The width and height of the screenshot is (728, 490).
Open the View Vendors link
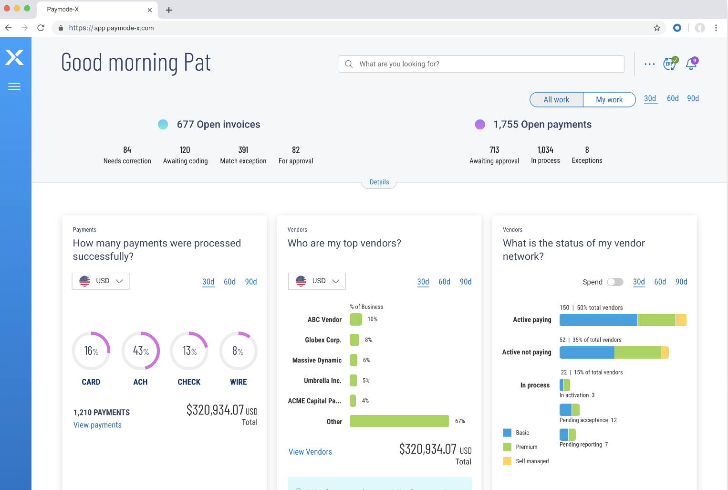pos(310,452)
